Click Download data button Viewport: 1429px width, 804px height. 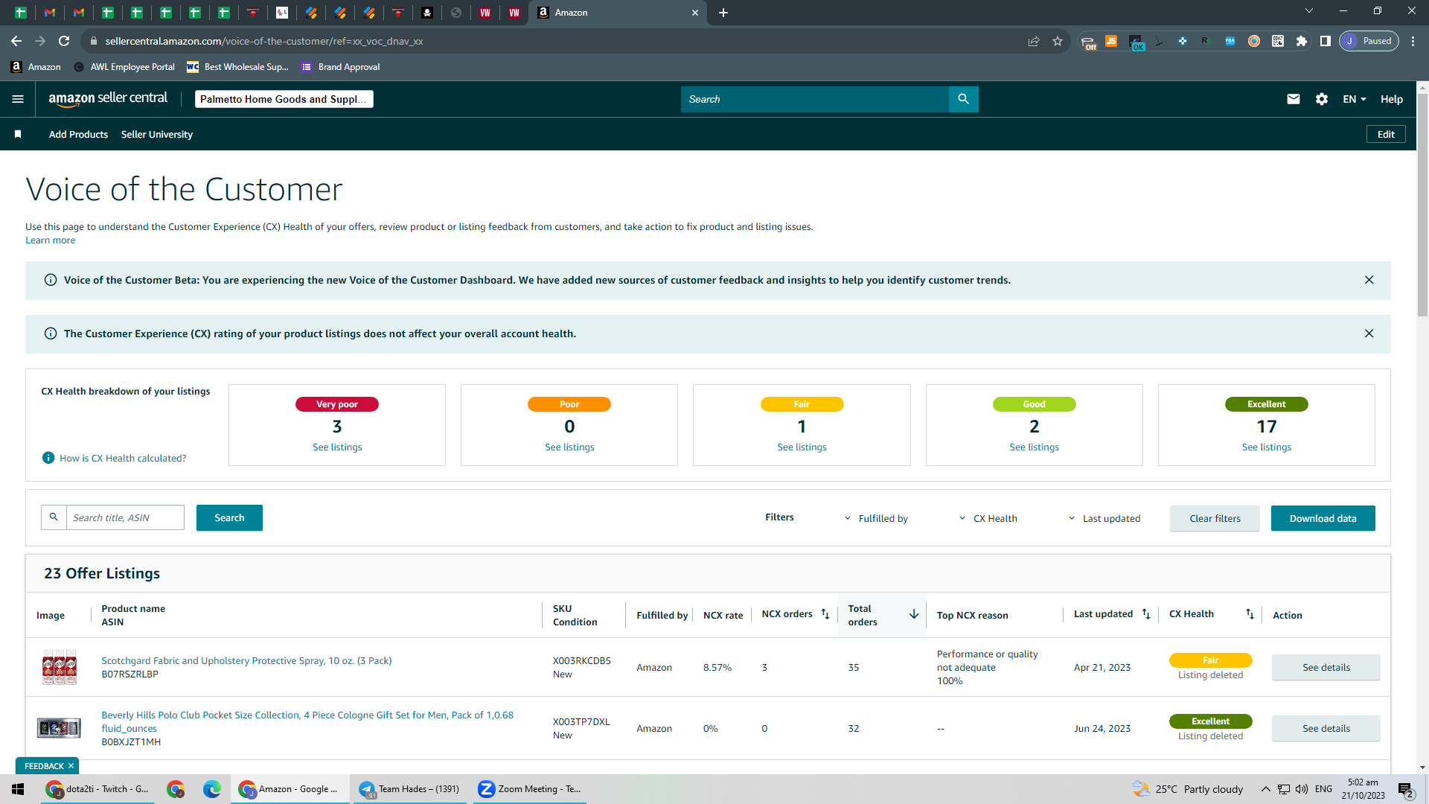[x=1323, y=518]
